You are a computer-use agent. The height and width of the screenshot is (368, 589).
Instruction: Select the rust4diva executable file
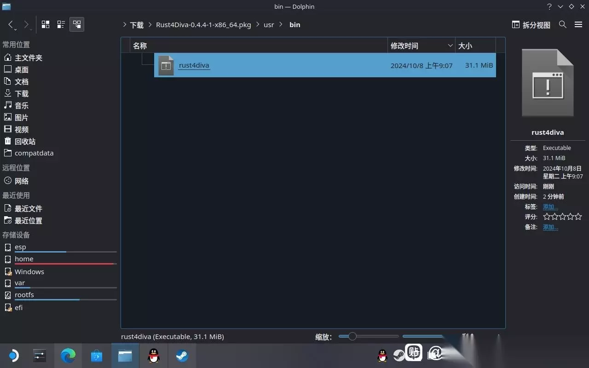click(x=325, y=65)
